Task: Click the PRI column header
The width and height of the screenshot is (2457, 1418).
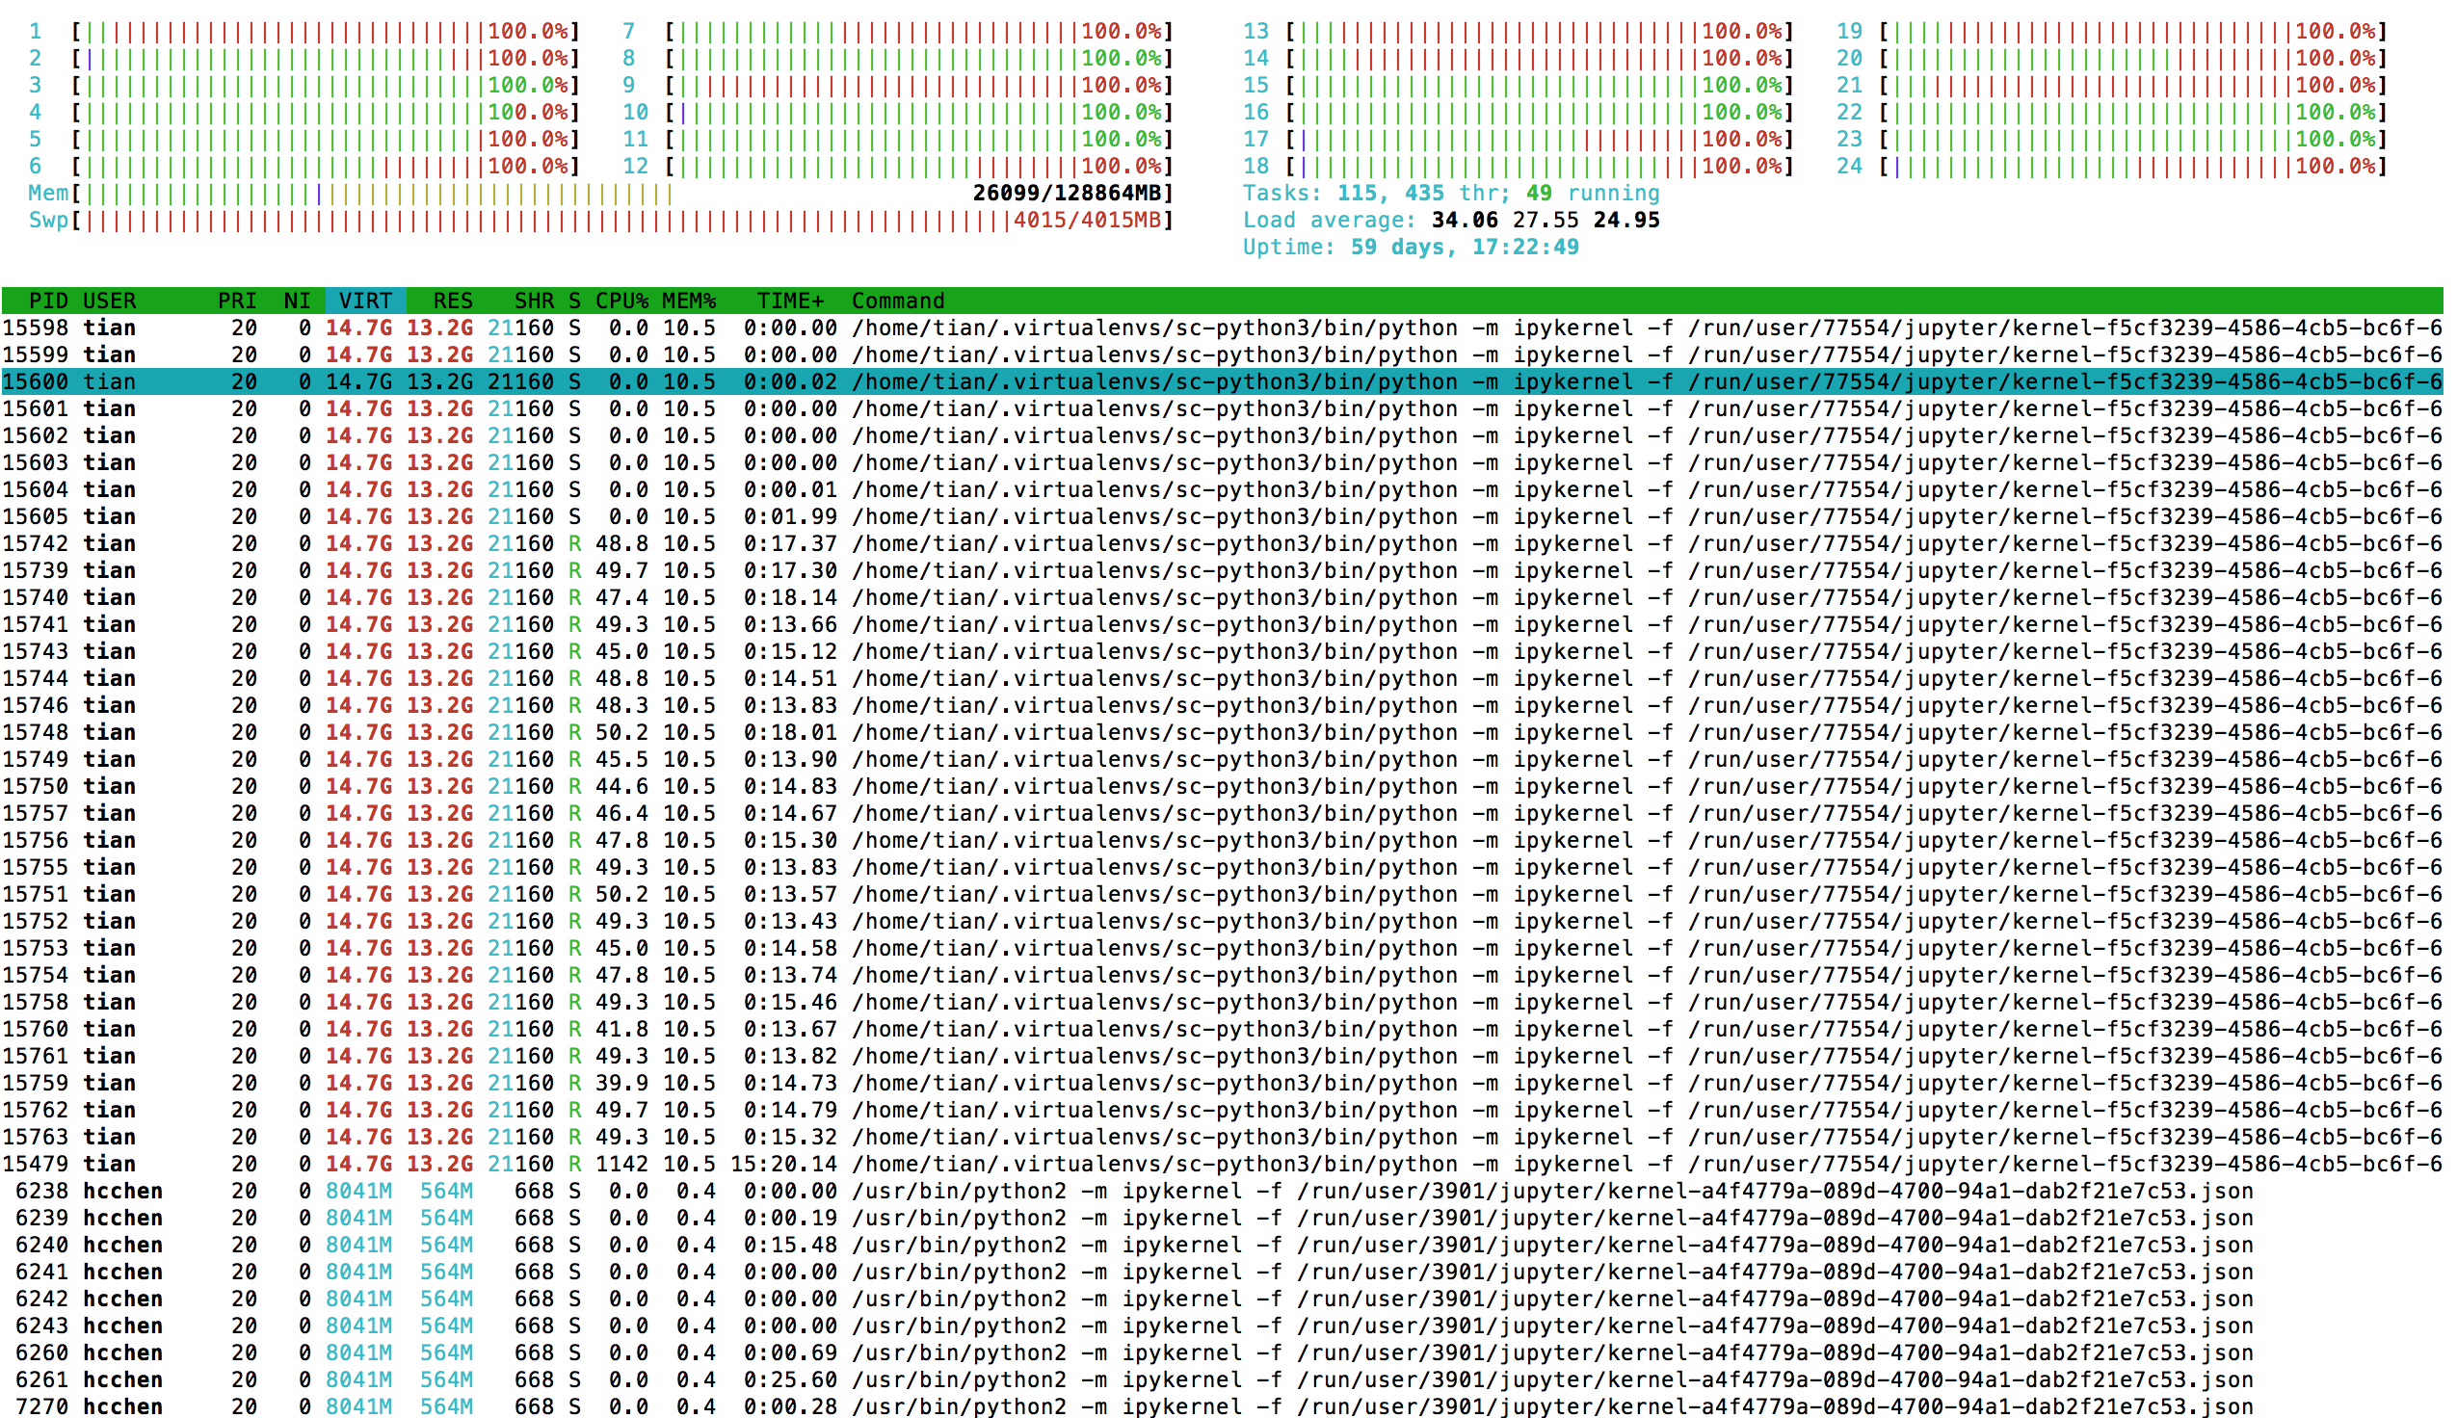Action: pos(237,301)
